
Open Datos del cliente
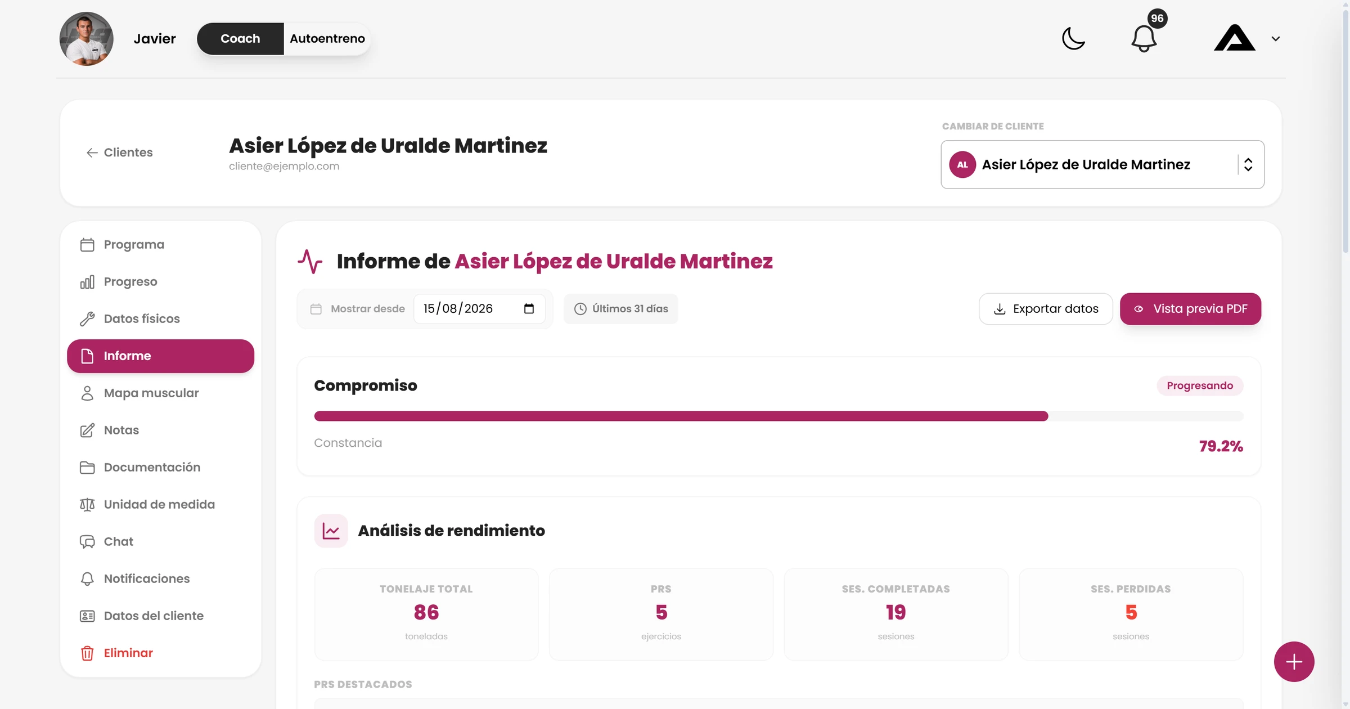(160, 616)
